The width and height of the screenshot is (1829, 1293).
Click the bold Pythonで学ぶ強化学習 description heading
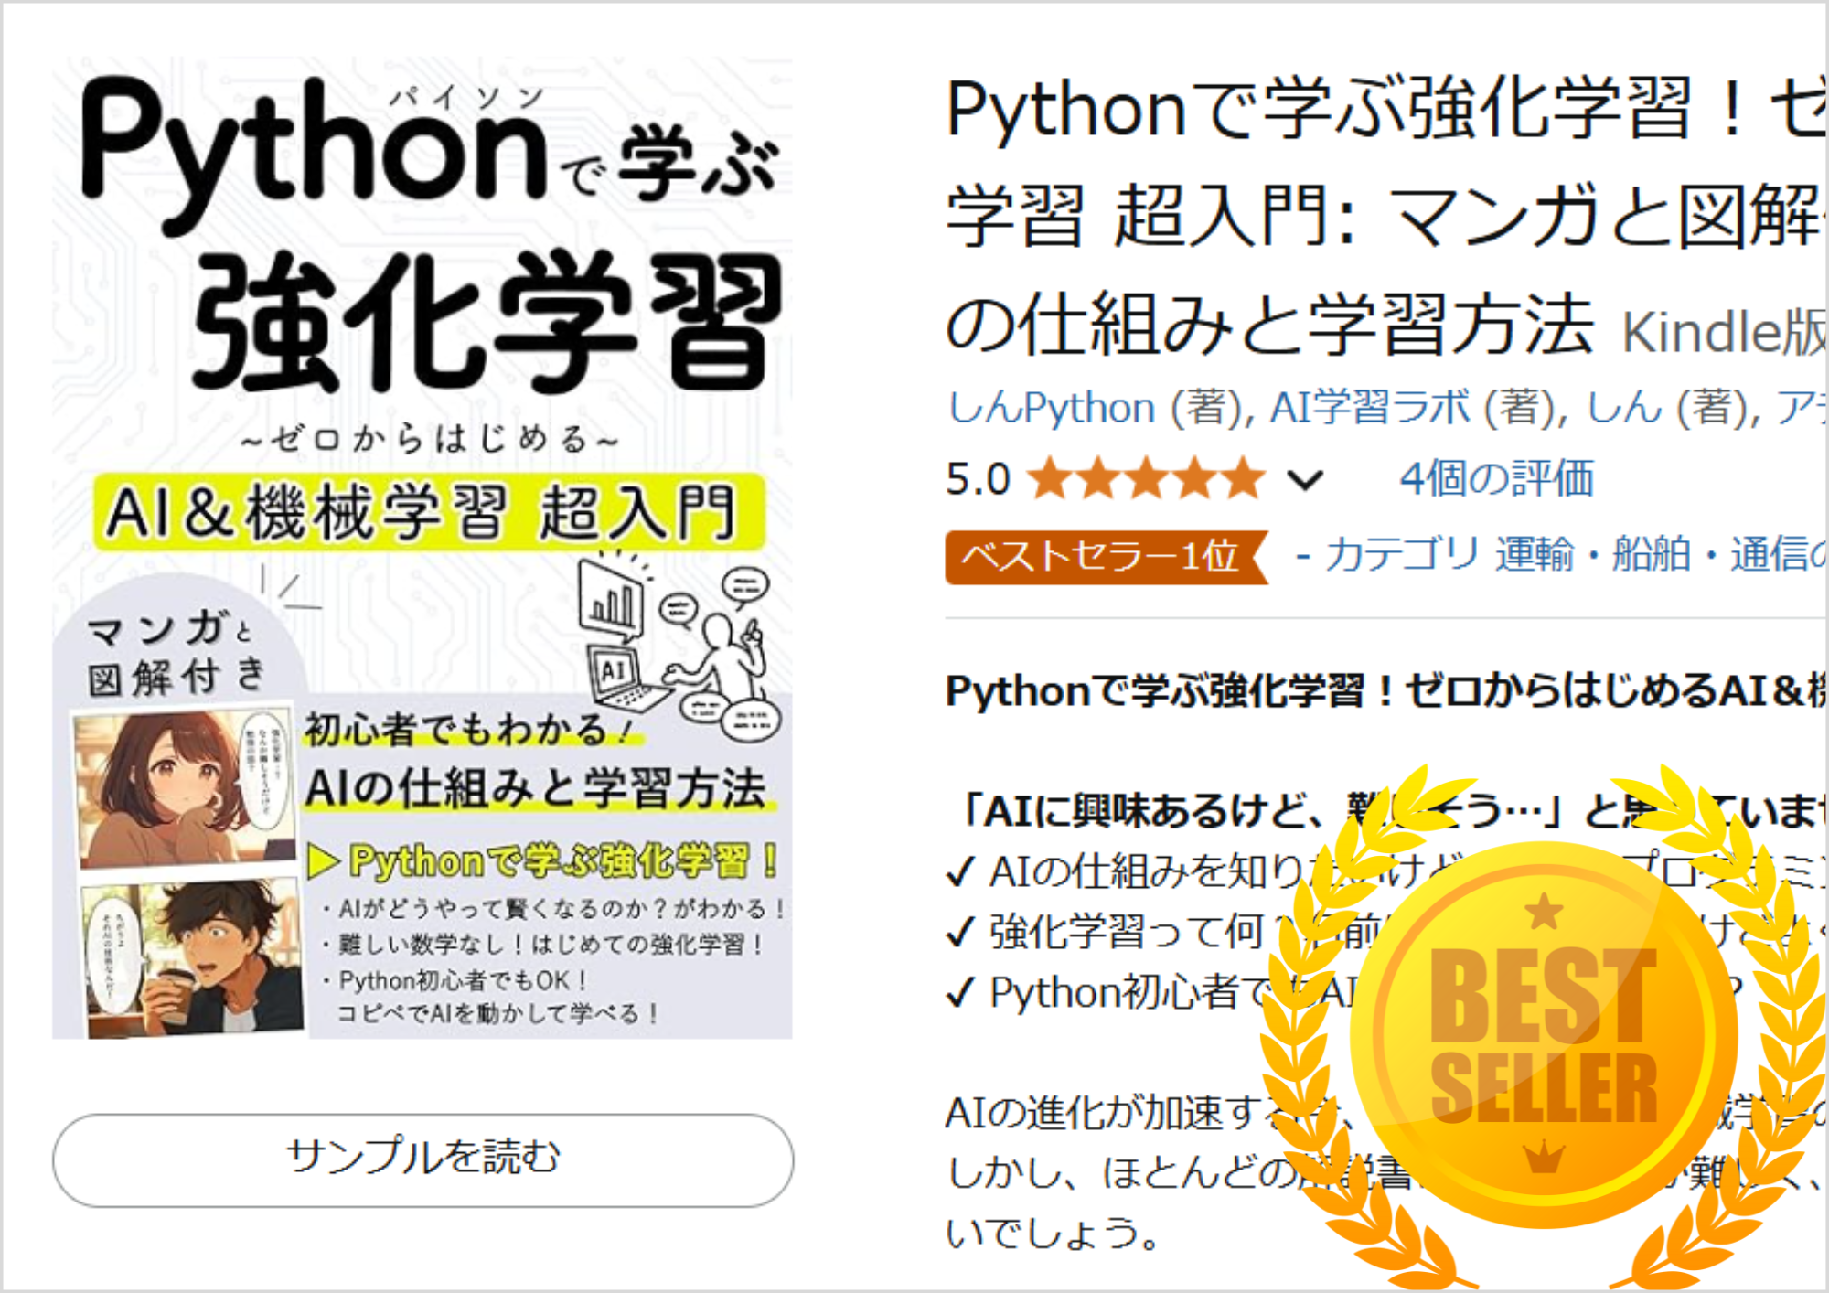point(1386,690)
